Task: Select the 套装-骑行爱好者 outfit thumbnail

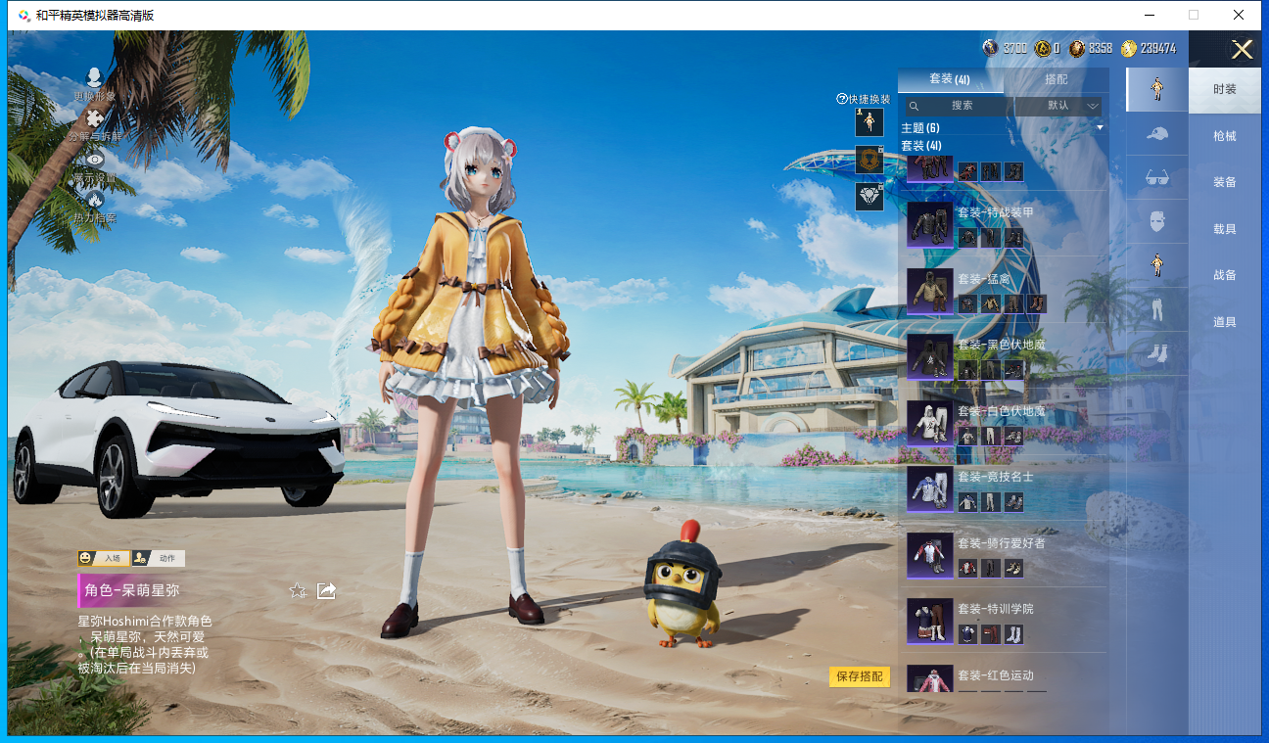Action: [x=930, y=555]
